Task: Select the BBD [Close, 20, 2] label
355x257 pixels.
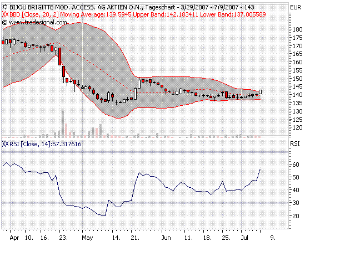Action: (34, 14)
